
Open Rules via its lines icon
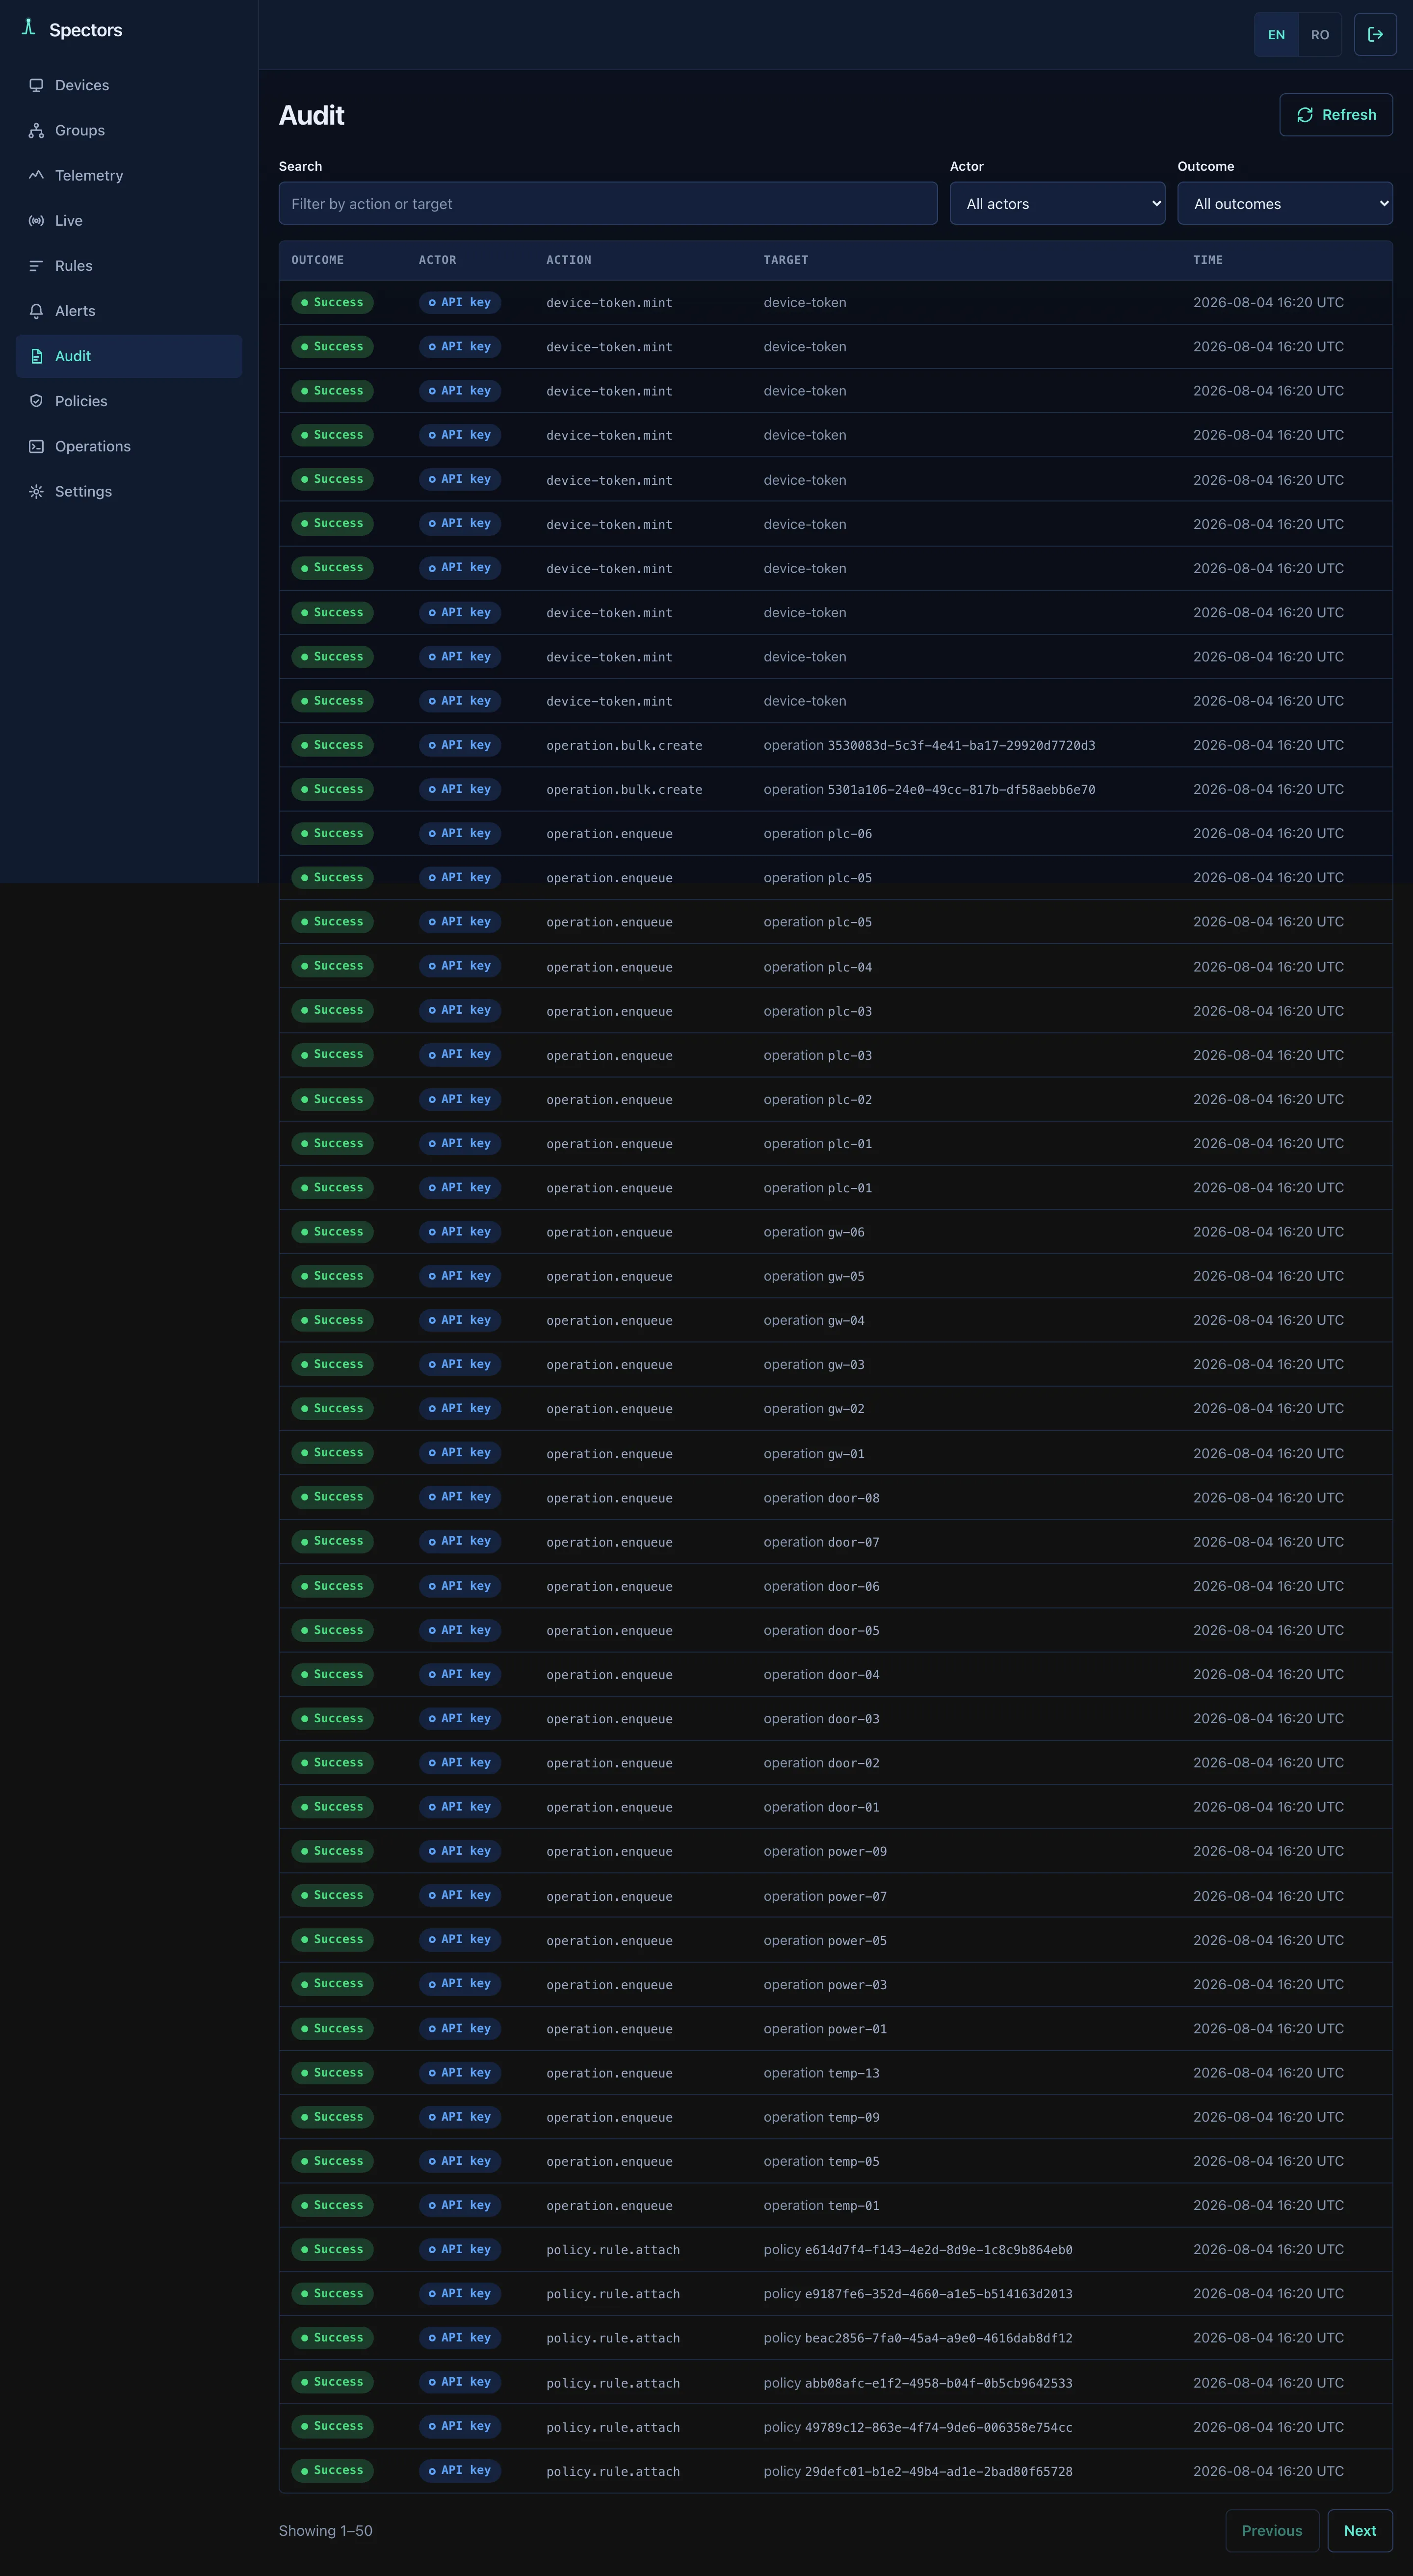point(36,265)
